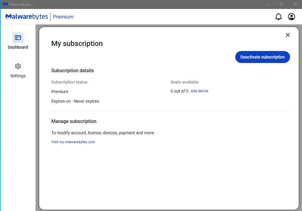Deactivate the subscription
This screenshot has height=211, width=302.
point(262,57)
